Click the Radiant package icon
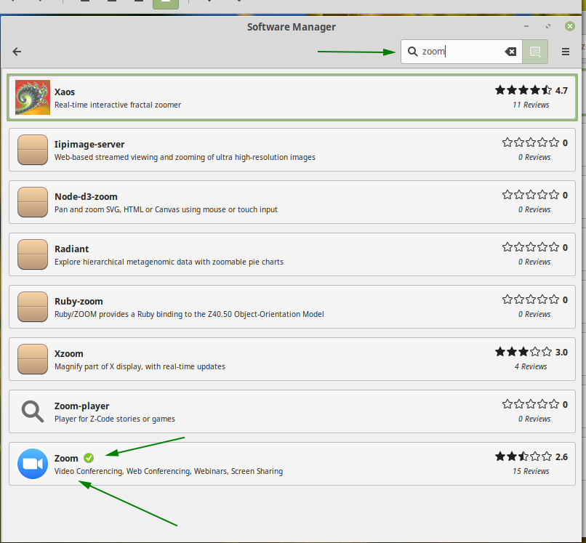Viewport: 586px width, 543px height. 33,254
